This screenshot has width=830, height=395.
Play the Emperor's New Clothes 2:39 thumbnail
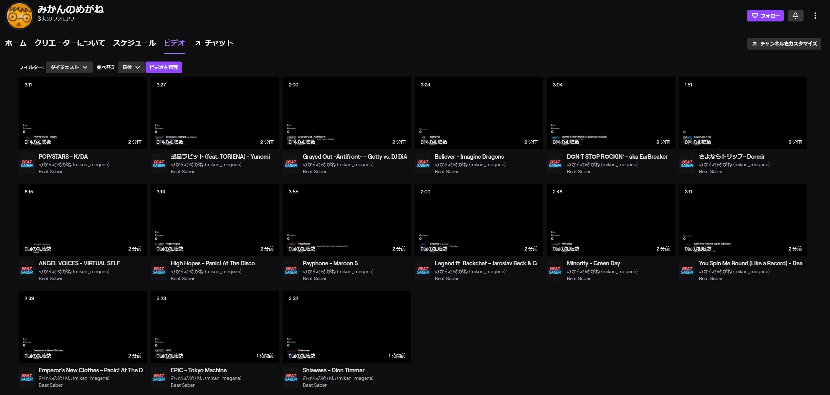tap(83, 327)
